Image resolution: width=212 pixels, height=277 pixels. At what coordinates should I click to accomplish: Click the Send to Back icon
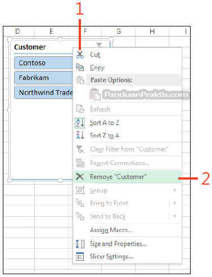click(80, 216)
